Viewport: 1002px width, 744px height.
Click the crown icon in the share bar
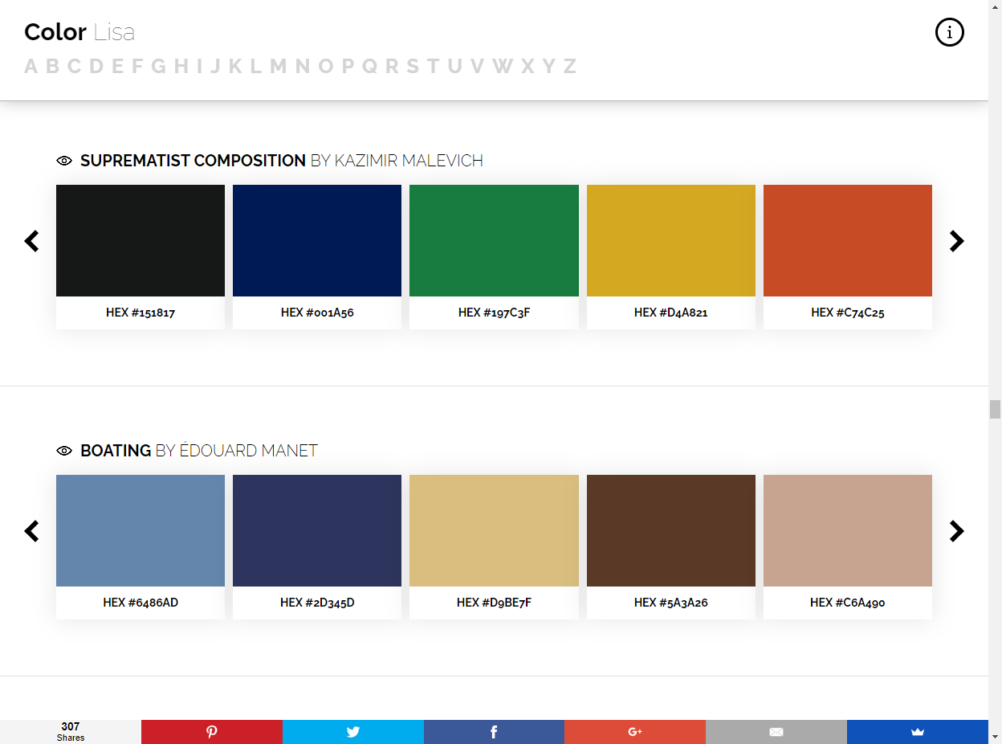[x=918, y=732]
